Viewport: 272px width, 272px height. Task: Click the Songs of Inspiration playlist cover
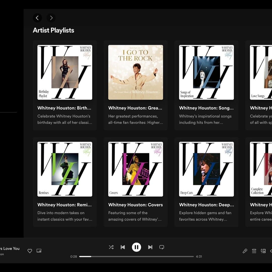pos(206,72)
